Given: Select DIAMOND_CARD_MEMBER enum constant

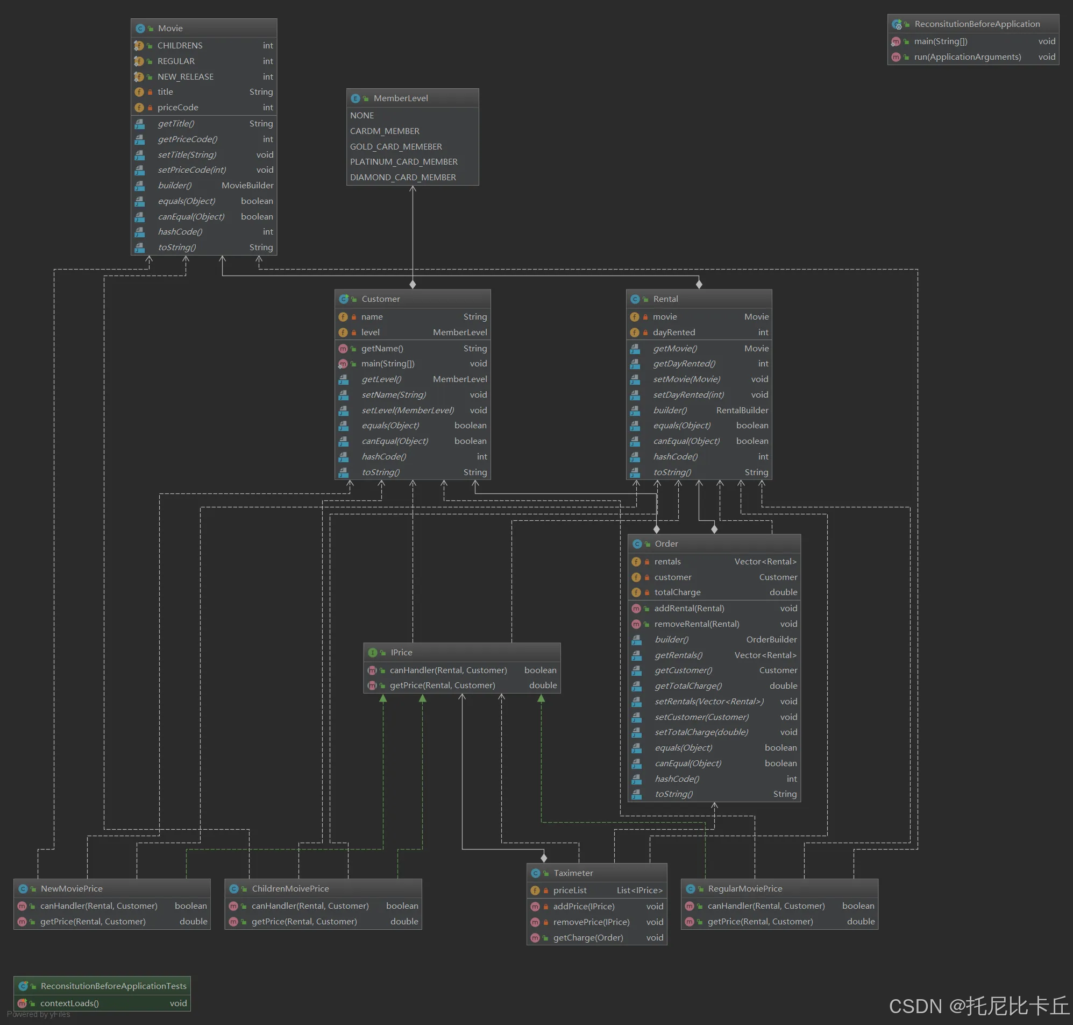Looking at the screenshot, I should point(403,178).
